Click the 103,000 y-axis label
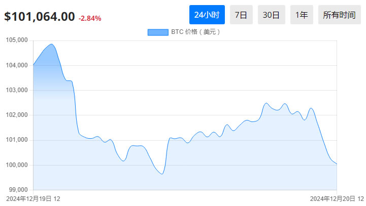 click(x=16, y=90)
